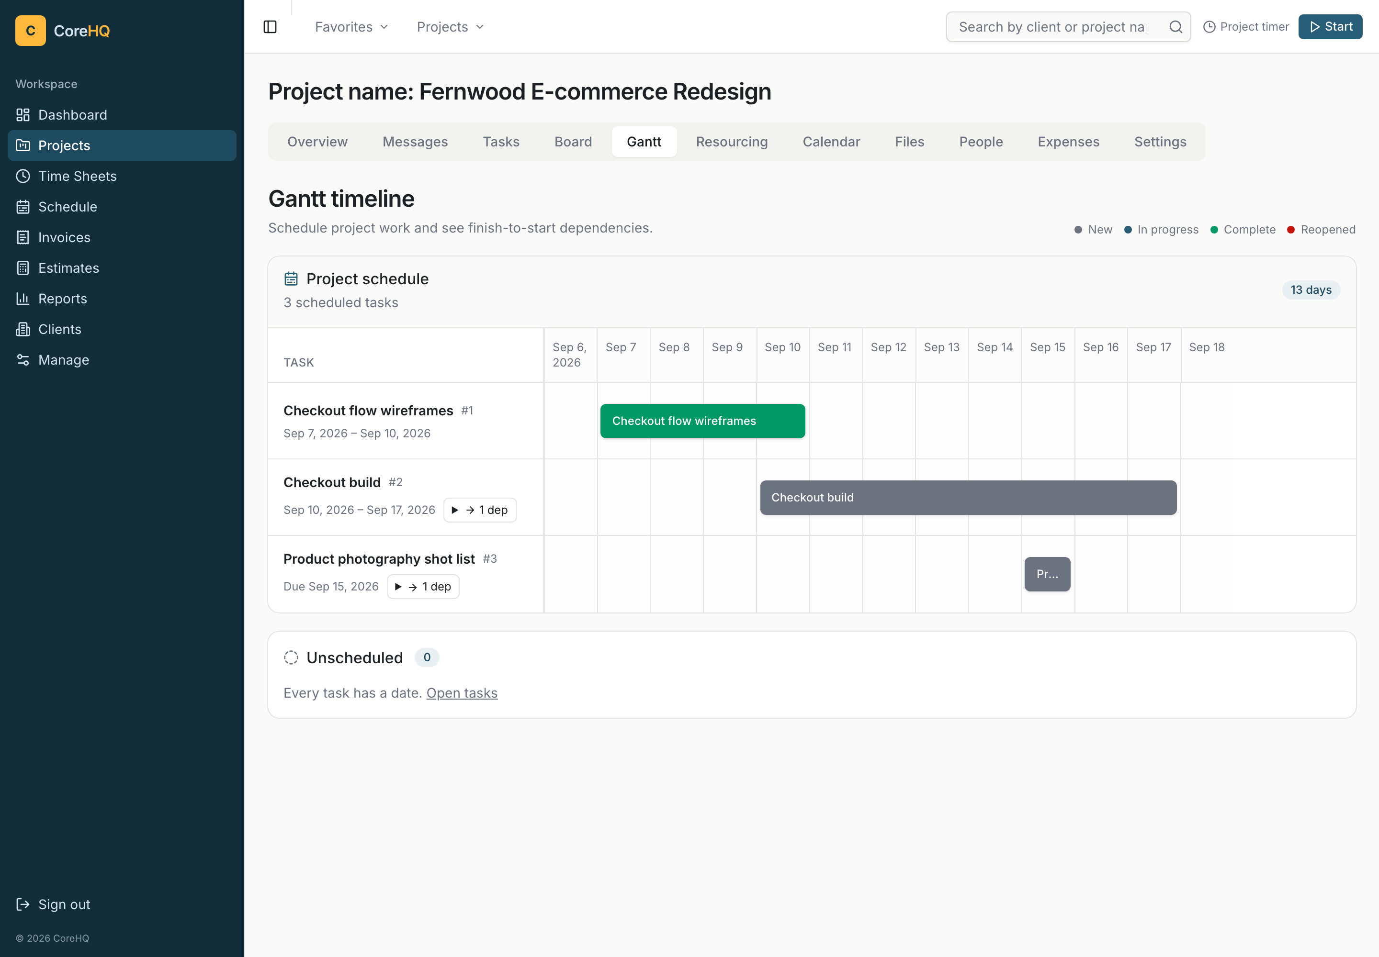1379x957 pixels.
Task: Open Invoices from the sidebar
Action: 122,237
